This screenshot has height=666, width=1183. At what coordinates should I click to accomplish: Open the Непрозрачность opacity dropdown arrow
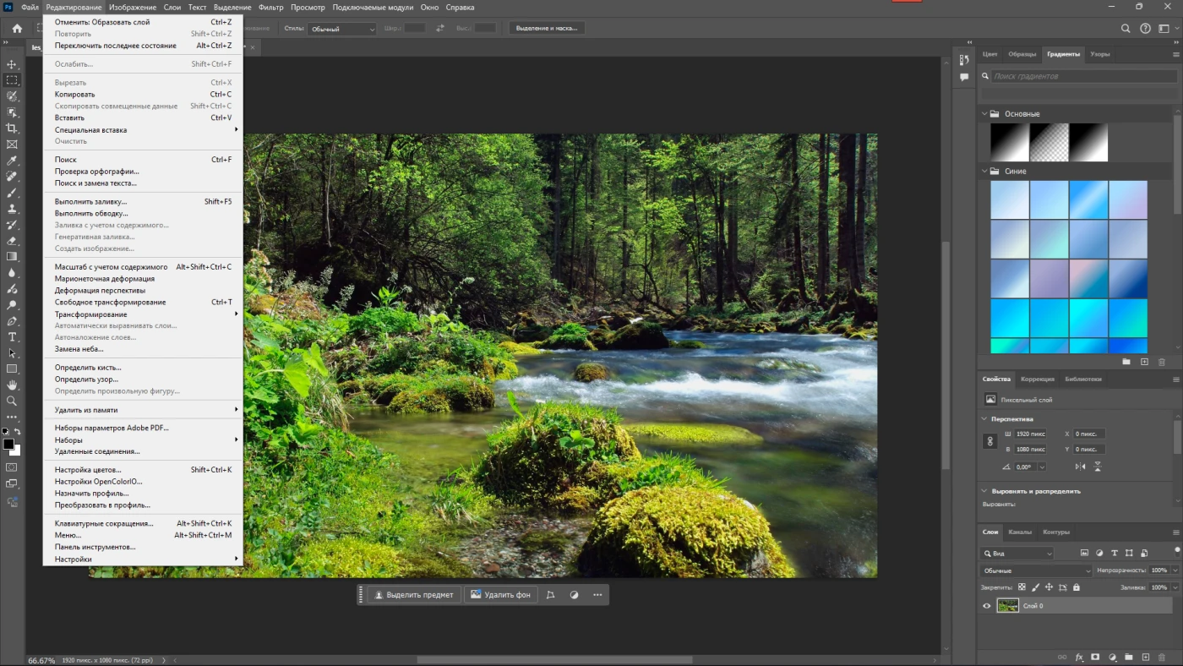coord(1175,570)
